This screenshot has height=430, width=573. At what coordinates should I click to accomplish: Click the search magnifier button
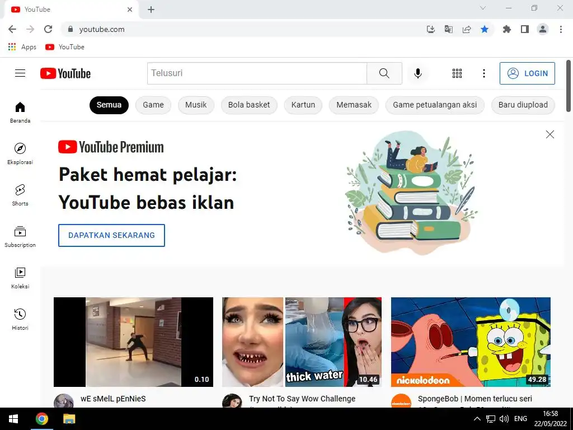tap(384, 73)
